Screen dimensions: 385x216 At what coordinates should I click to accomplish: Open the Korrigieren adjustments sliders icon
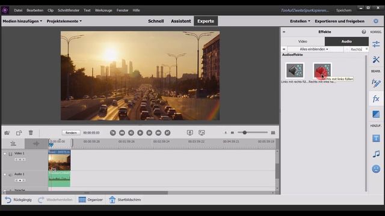(x=376, y=44)
